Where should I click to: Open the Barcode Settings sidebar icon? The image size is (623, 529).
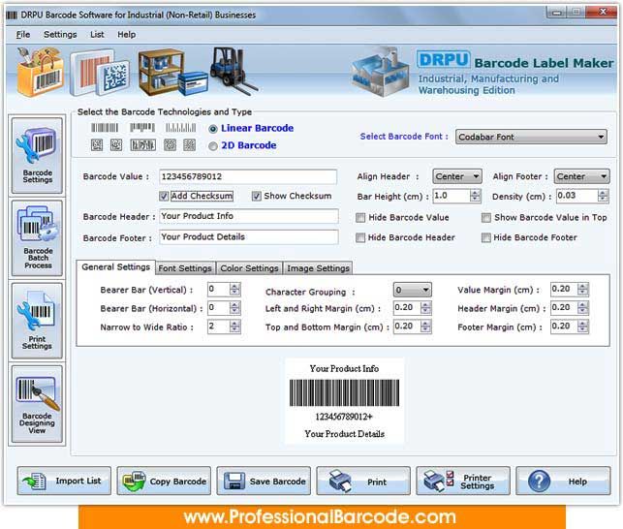[x=37, y=155]
